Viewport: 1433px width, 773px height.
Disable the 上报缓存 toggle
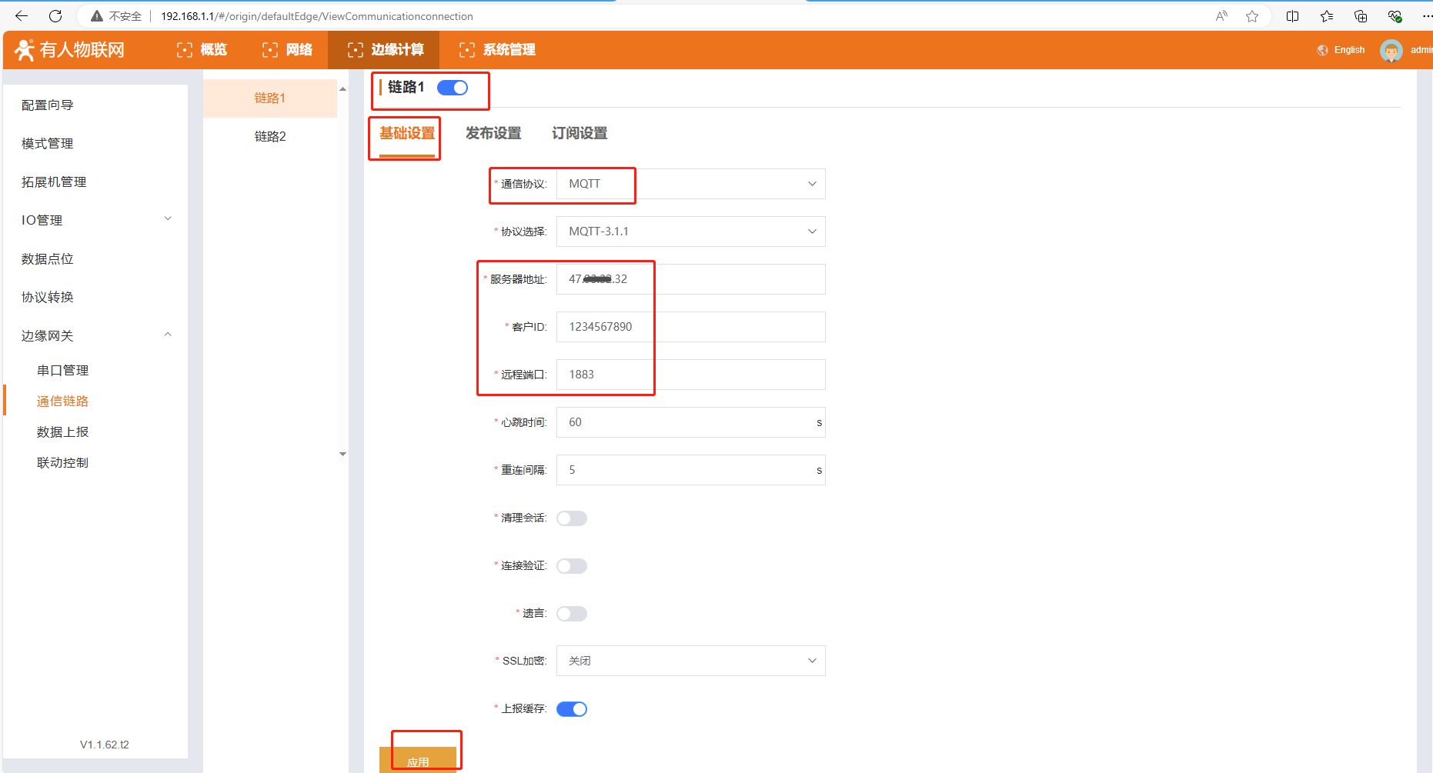[572, 709]
